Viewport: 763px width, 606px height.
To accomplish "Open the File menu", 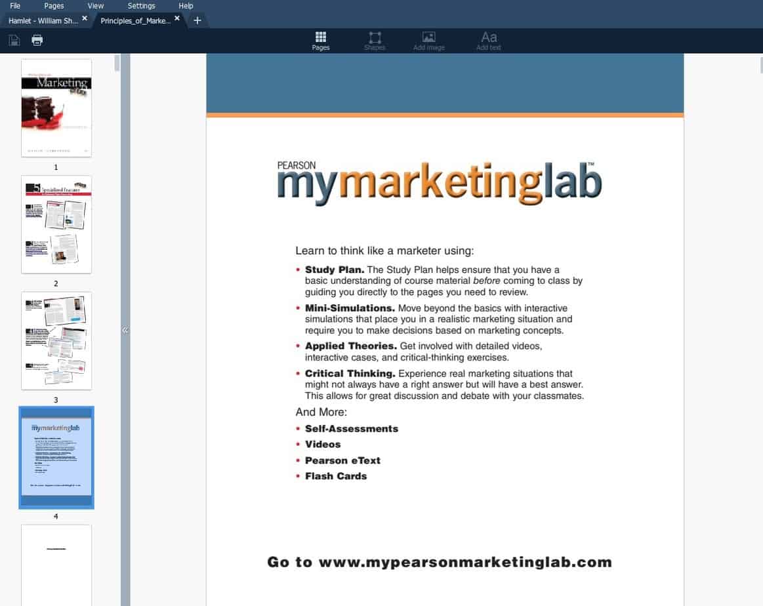I will [x=15, y=5].
